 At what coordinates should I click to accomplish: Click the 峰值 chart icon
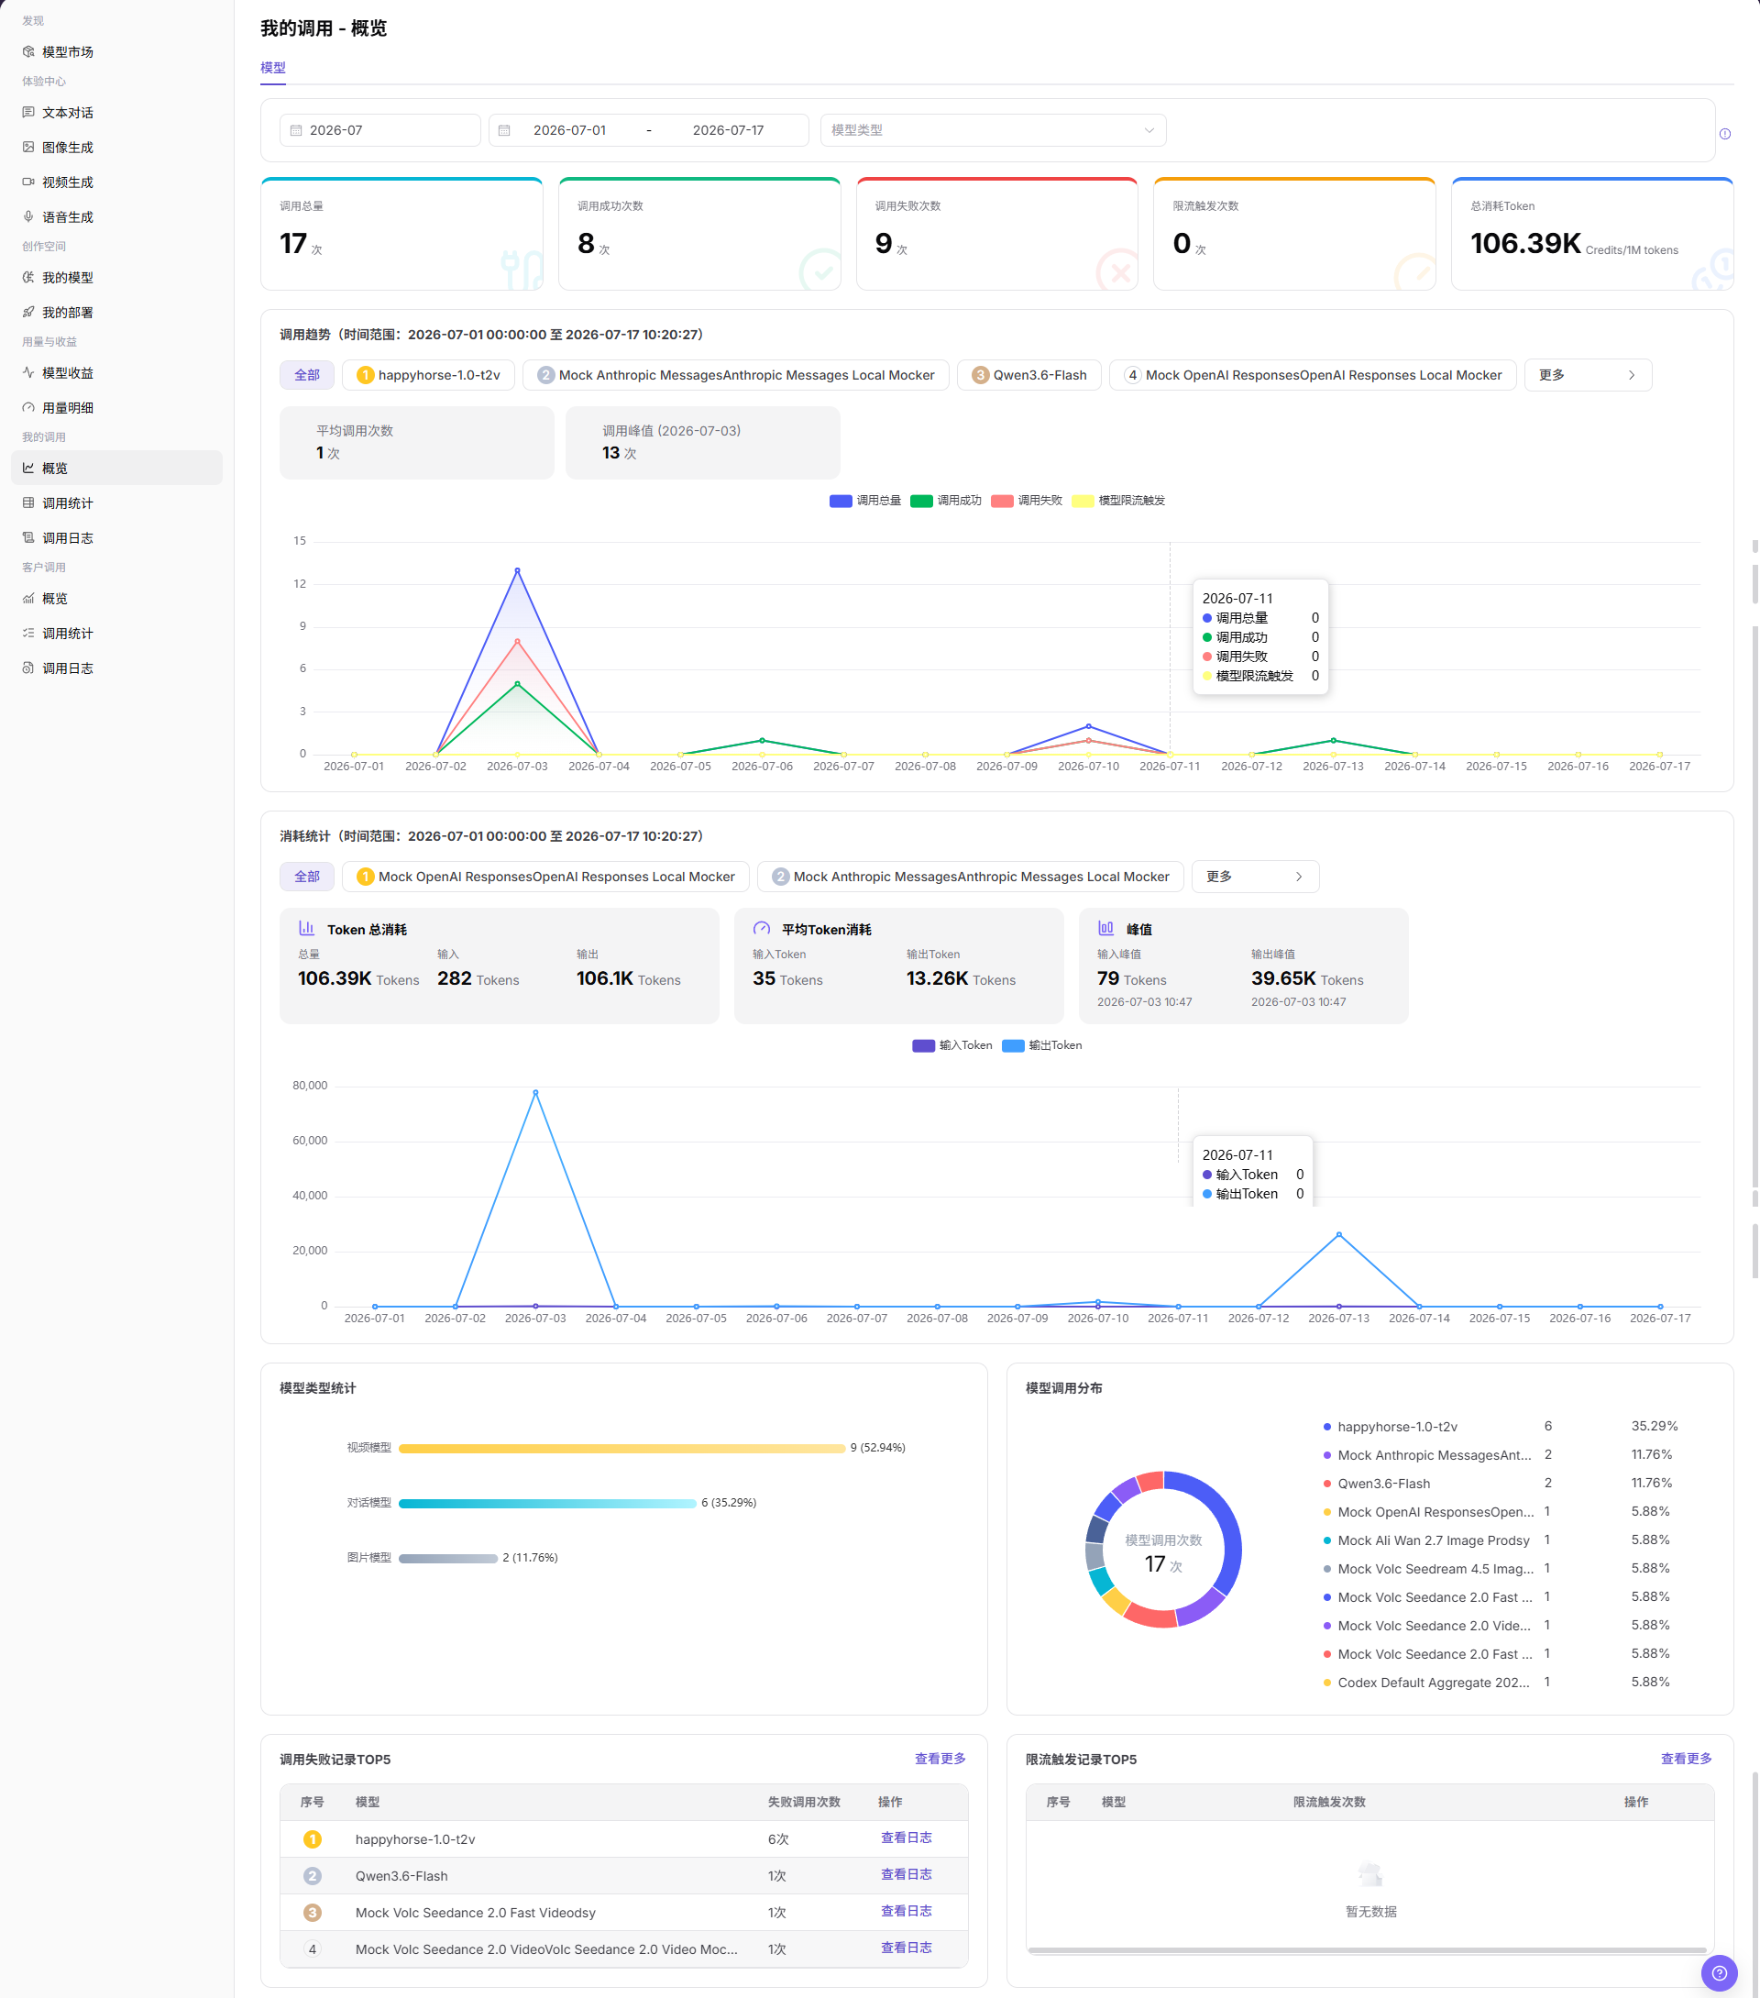1106,929
